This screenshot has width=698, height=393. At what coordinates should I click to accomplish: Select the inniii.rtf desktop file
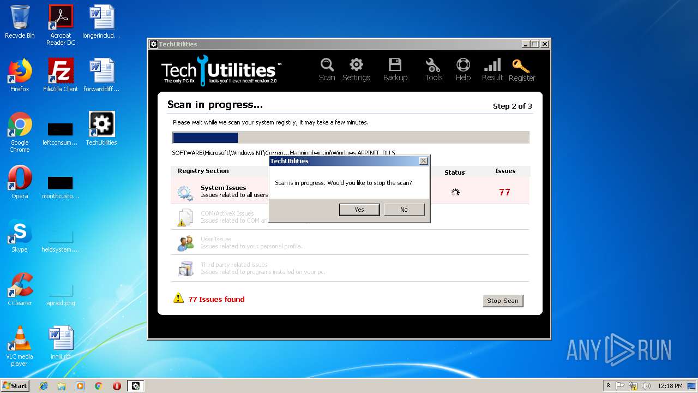tap(61, 343)
